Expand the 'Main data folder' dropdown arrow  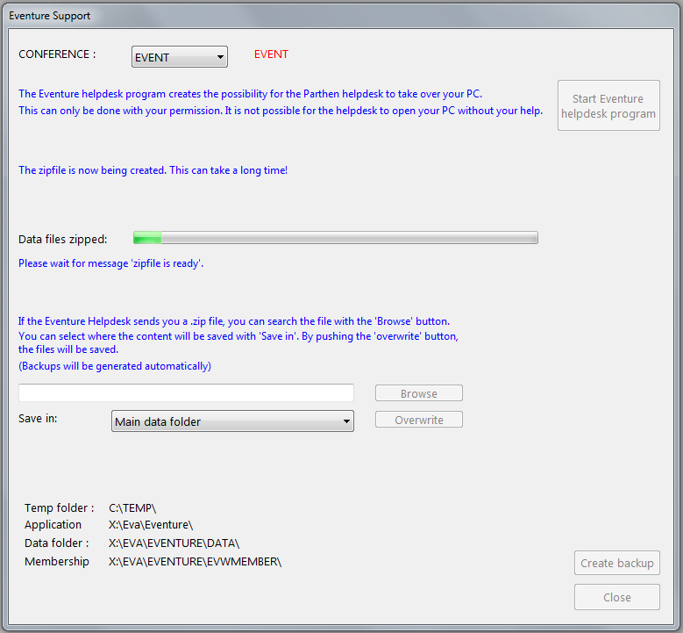346,422
